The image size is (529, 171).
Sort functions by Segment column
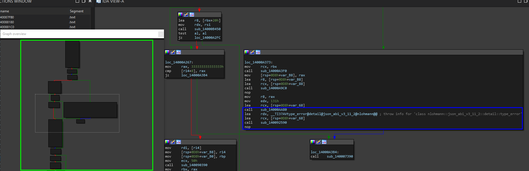tap(77, 11)
